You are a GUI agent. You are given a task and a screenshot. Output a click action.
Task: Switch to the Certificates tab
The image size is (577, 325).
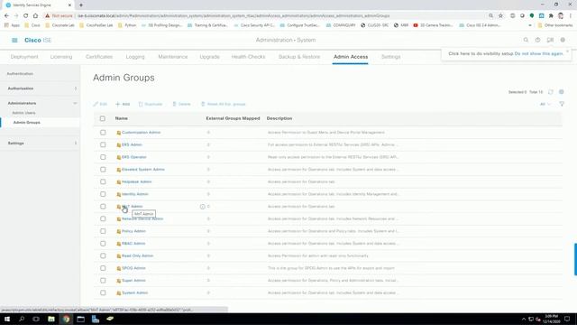99,57
